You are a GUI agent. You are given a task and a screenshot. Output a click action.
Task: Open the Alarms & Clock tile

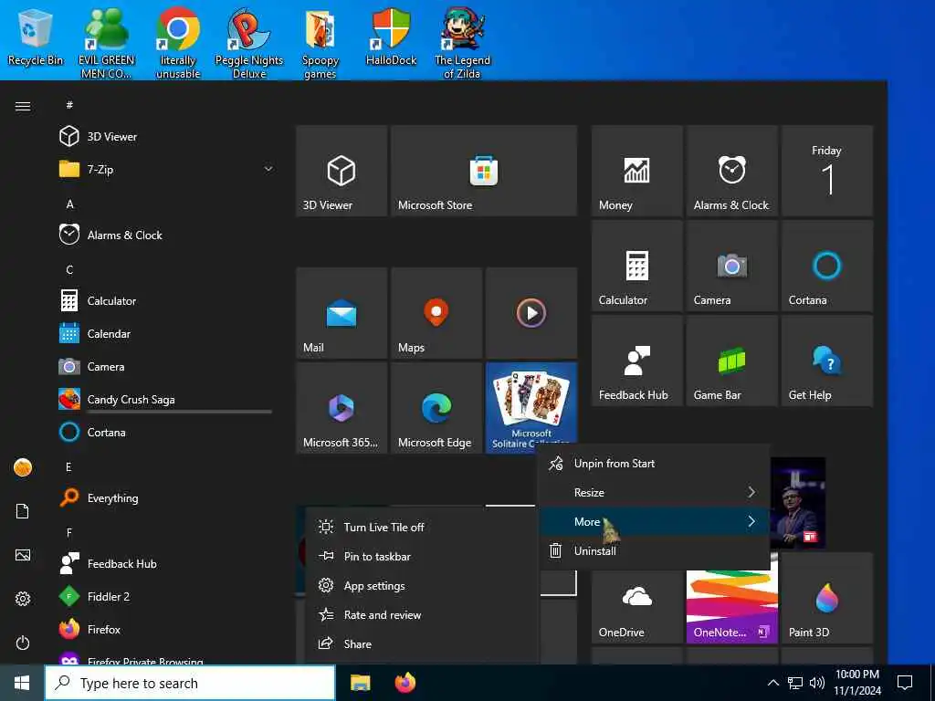(x=731, y=171)
